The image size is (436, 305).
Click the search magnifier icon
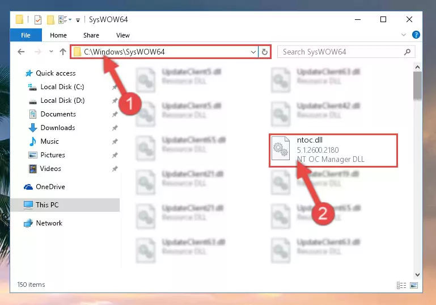point(407,52)
